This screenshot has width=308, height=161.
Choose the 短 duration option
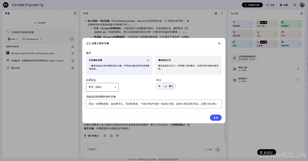159,86
